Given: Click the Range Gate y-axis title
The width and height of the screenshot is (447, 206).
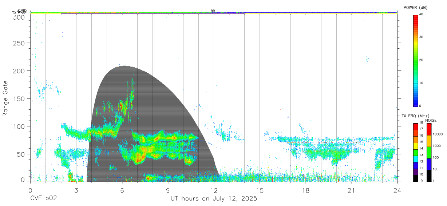Looking at the screenshot, I should tap(5, 98).
